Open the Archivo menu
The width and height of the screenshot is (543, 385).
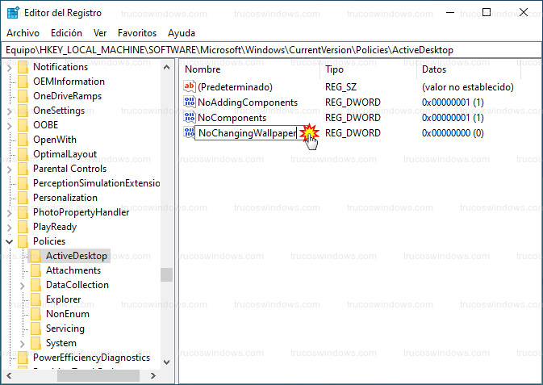click(x=23, y=33)
